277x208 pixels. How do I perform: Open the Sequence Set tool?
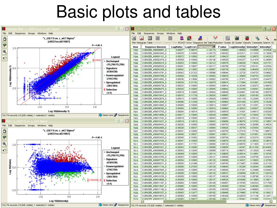click(200, 40)
